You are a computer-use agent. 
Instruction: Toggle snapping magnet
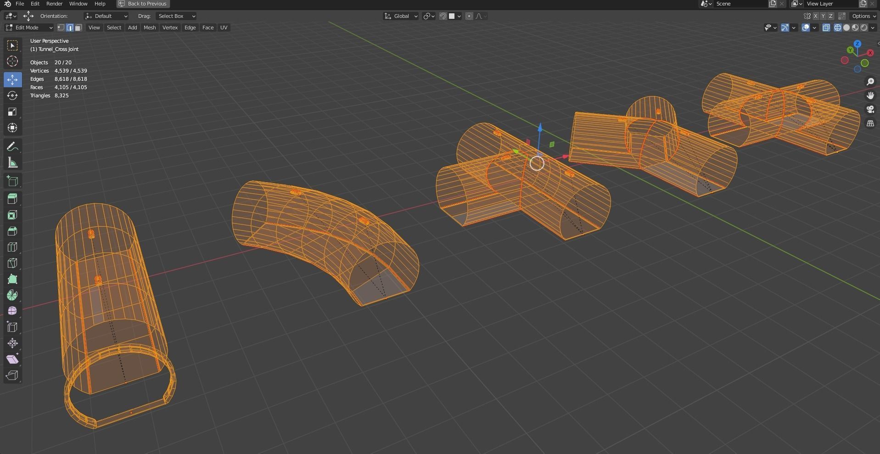pos(443,16)
